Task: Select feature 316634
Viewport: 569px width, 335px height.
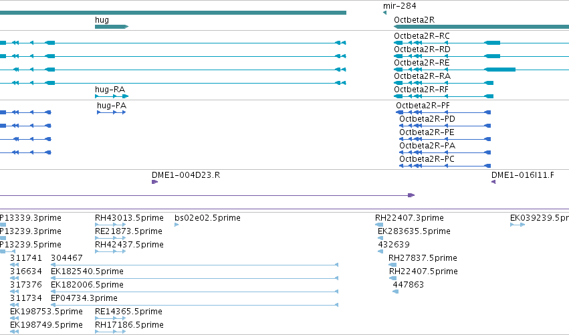Action: click(26, 272)
